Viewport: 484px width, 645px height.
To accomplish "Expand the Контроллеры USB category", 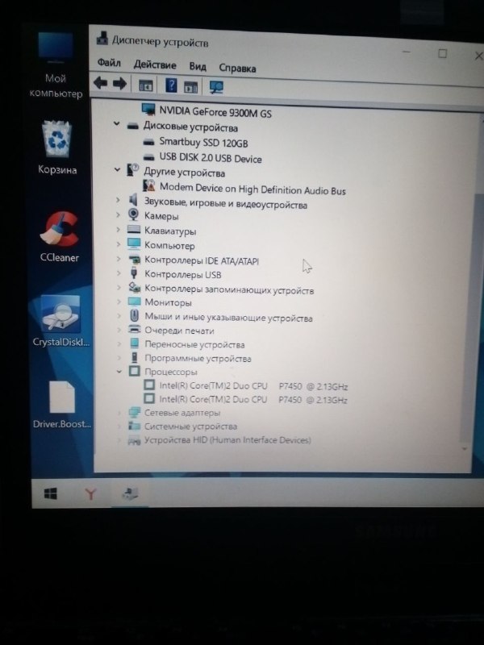I will 119,274.
